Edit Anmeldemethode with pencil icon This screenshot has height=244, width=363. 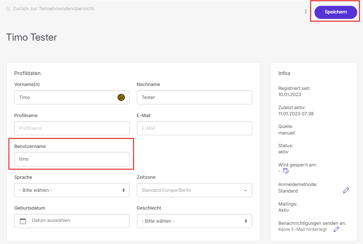[x=346, y=190]
